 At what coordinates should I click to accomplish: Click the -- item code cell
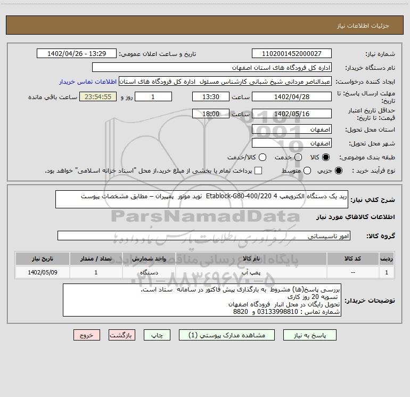[352, 272]
